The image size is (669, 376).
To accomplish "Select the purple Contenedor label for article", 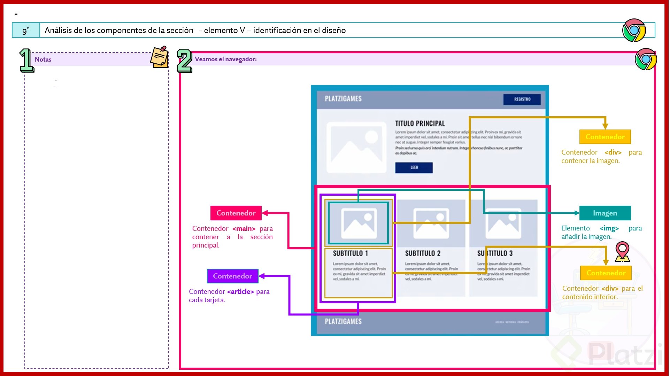I will click(x=233, y=276).
